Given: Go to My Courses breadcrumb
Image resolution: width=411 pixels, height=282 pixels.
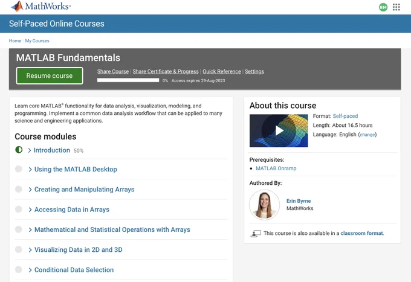Looking at the screenshot, I should pos(37,41).
